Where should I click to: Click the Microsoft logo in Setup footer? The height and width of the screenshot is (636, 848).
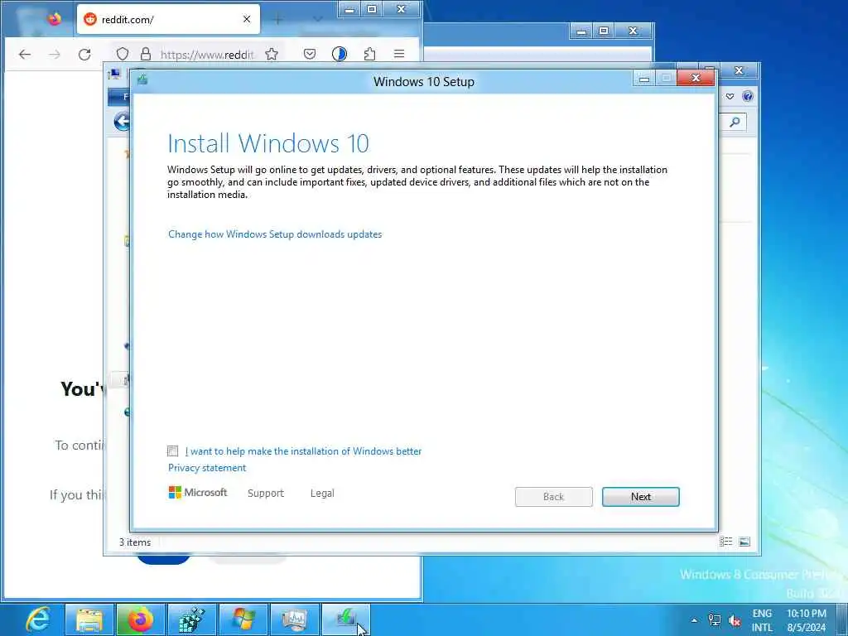(x=197, y=493)
